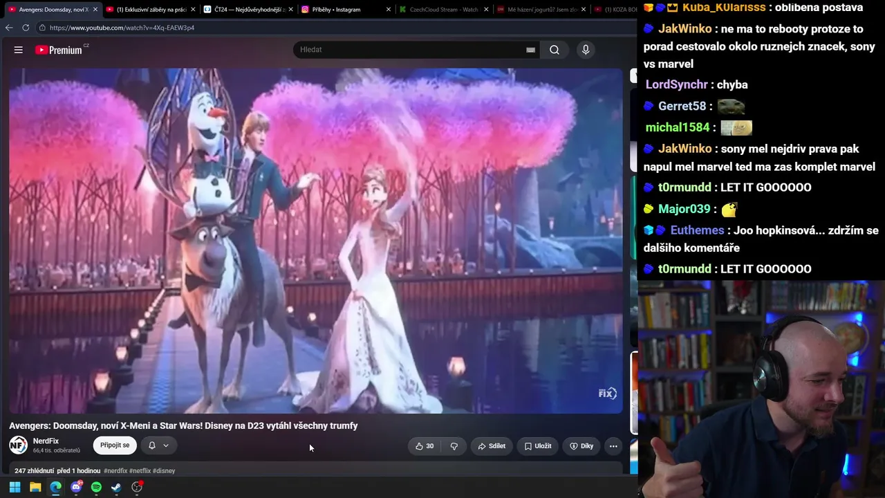Click the Připojit se join button

(x=115, y=445)
